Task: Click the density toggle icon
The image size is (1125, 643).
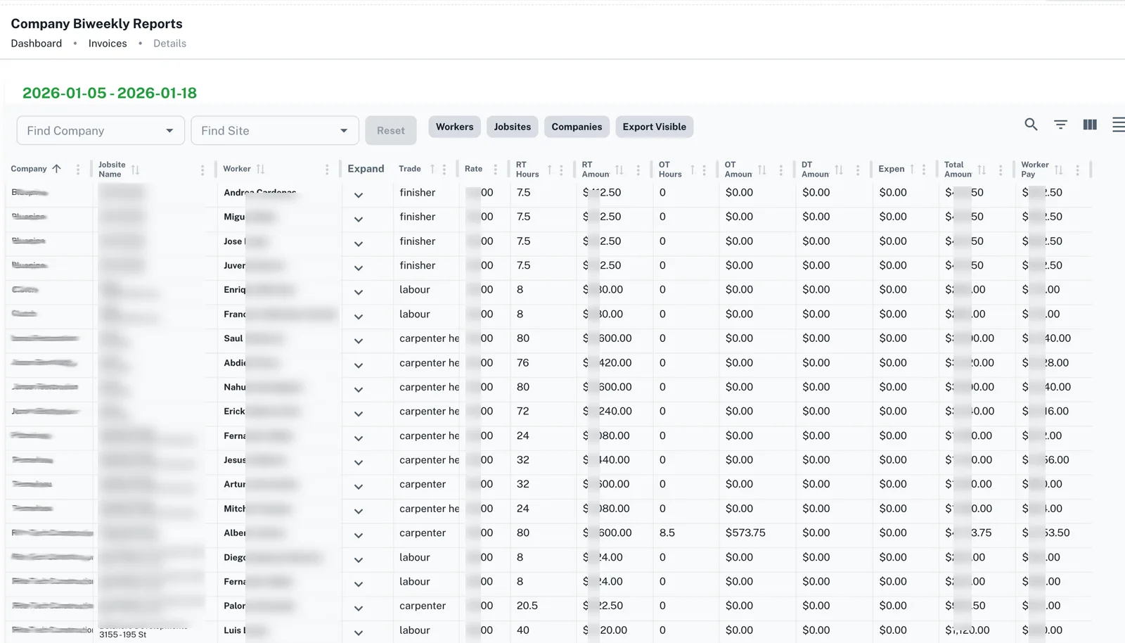Action: 1118,125
